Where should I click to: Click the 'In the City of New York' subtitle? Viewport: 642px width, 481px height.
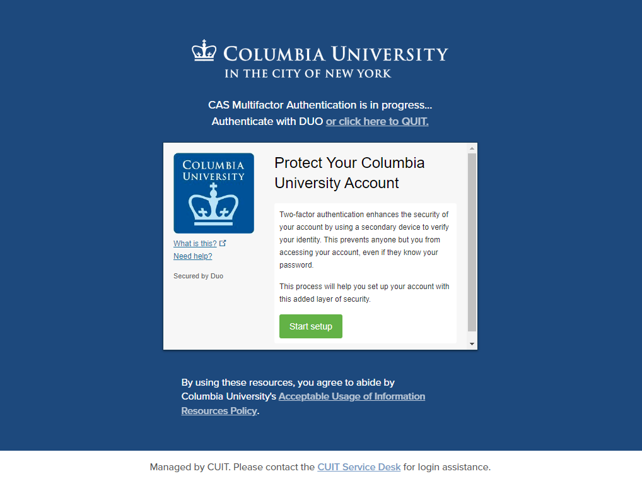point(308,74)
